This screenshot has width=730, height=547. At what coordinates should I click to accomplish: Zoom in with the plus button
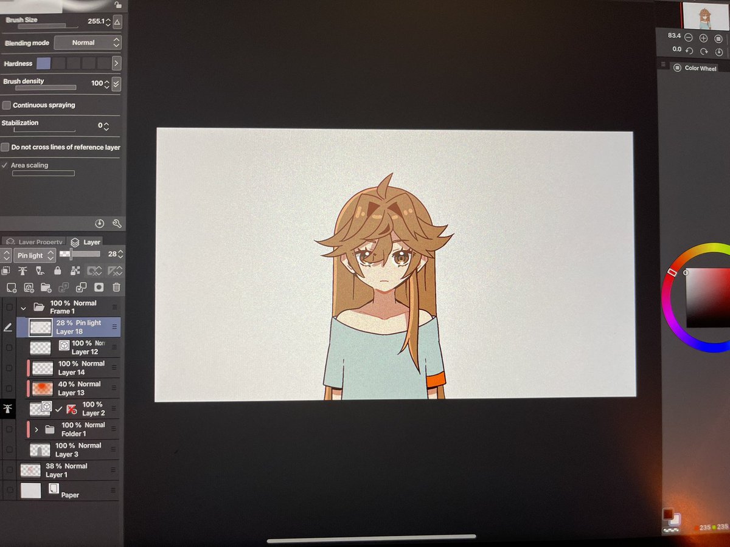pyautogui.click(x=703, y=37)
